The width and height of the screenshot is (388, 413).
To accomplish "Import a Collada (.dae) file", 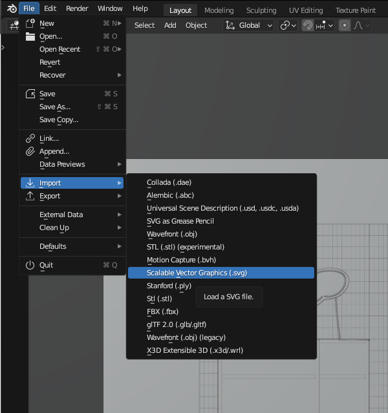I will point(221,182).
